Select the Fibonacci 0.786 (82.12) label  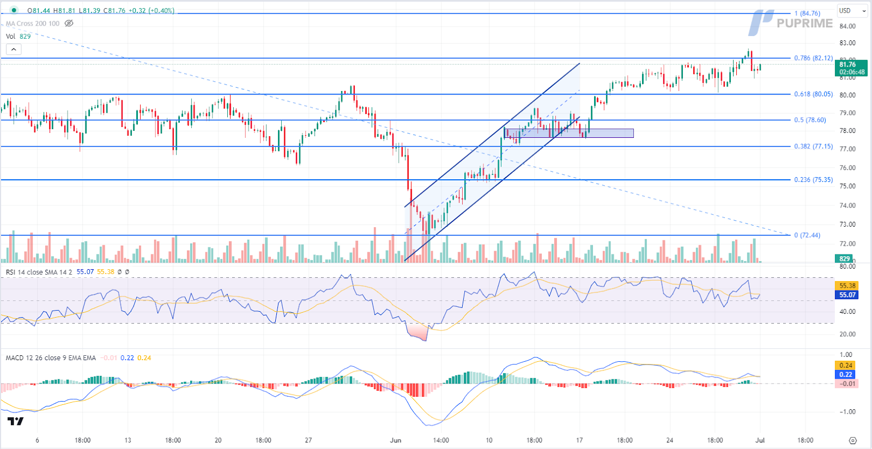pos(813,58)
